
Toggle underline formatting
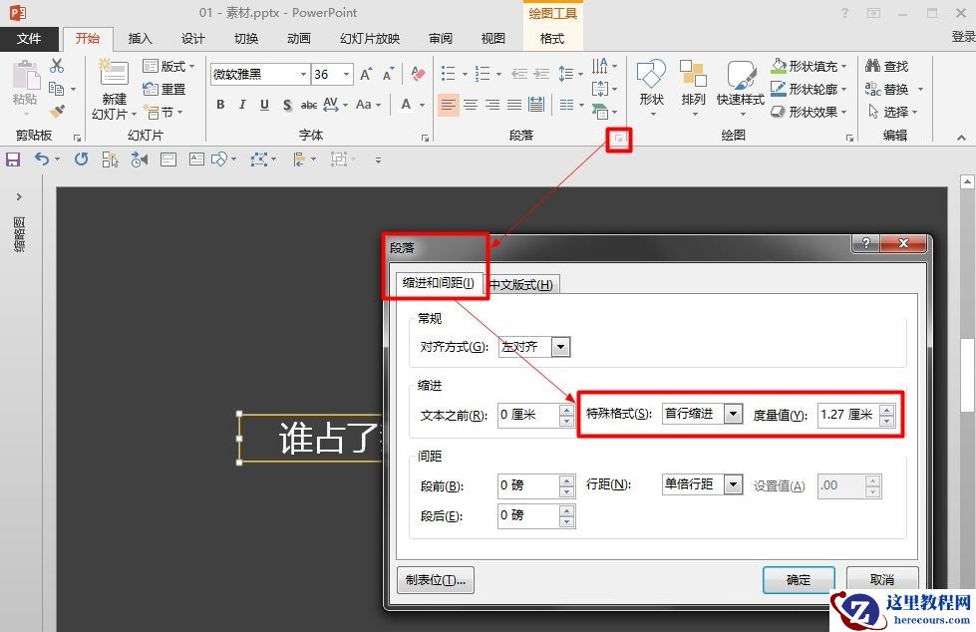264,105
